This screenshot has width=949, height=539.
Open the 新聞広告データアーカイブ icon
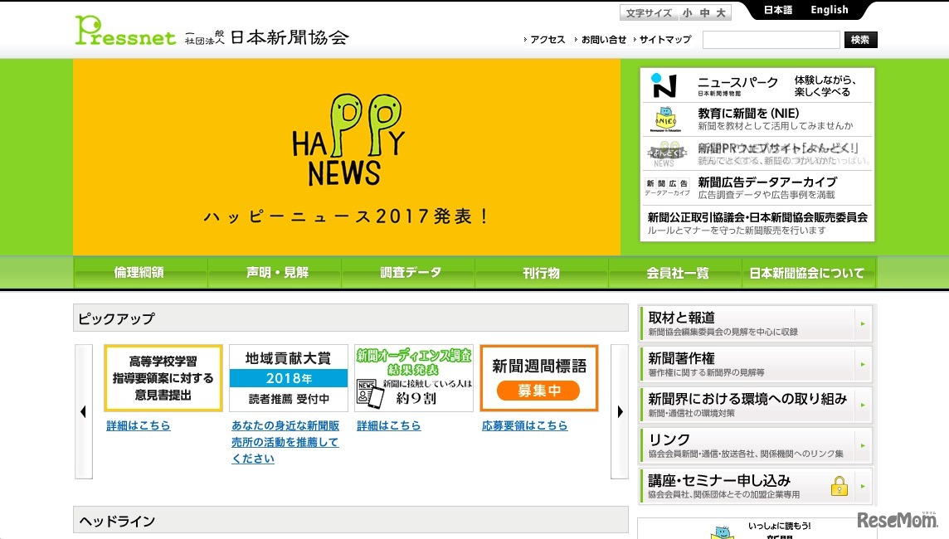667,187
